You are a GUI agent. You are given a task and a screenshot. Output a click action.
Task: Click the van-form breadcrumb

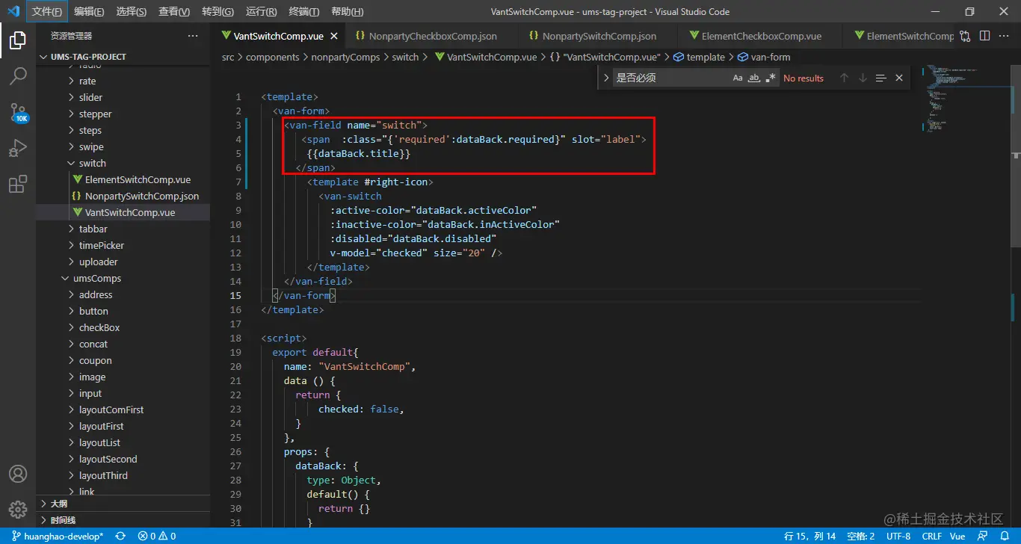click(x=764, y=57)
